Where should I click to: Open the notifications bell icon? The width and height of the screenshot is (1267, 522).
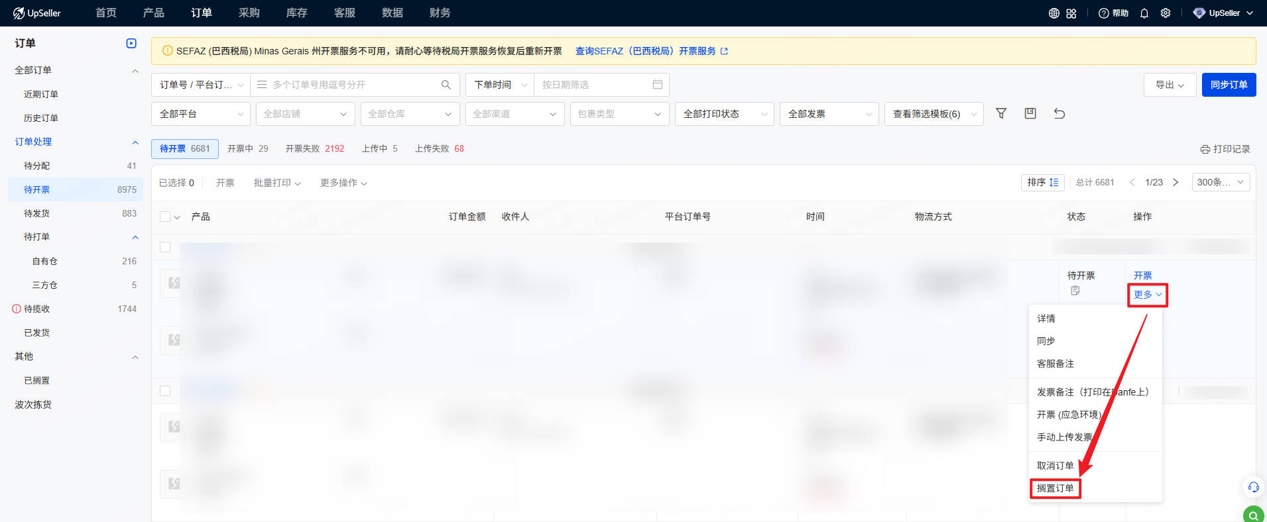coord(1144,13)
